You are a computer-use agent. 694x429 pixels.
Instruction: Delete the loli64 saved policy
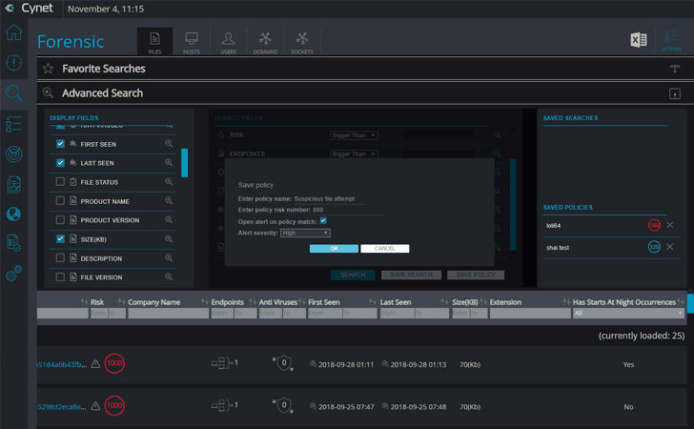point(670,225)
